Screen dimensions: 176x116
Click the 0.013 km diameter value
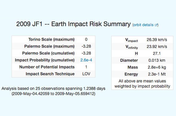(x=157, y=61)
